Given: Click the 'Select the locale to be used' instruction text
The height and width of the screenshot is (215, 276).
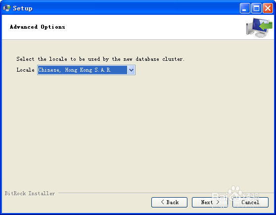Looking at the screenshot, I should 100,59.
